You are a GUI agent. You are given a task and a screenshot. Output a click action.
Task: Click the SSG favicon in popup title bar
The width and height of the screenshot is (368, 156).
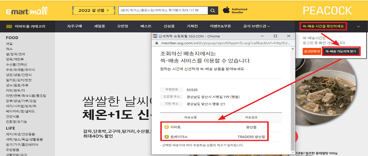tap(155, 36)
